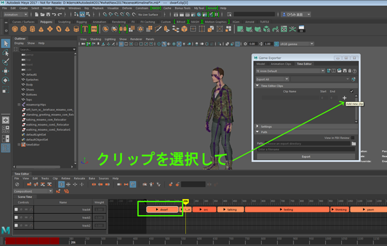Screen dimensions: 387x246
Task: Open Time Editor Bake menu
Action: click(92, 178)
